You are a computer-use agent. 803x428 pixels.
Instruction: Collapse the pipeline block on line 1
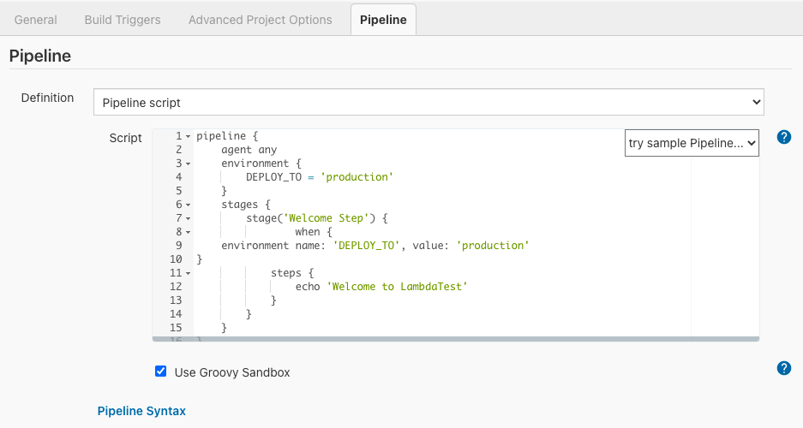click(x=189, y=136)
